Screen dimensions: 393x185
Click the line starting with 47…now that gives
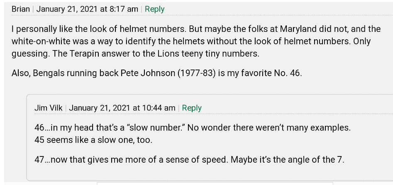click(189, 159)
